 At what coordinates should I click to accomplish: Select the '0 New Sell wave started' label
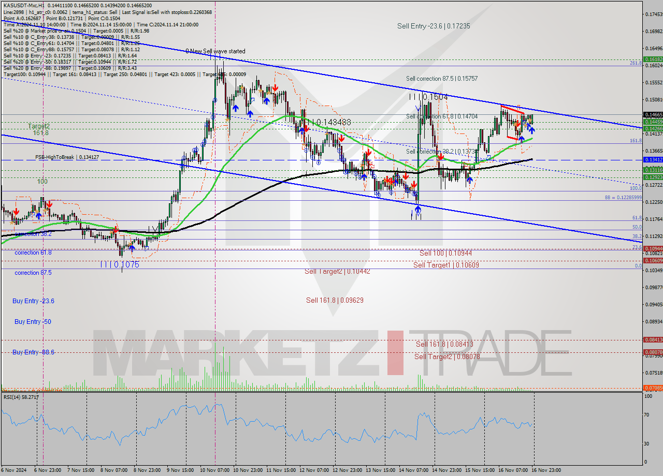tap(215, 51)
